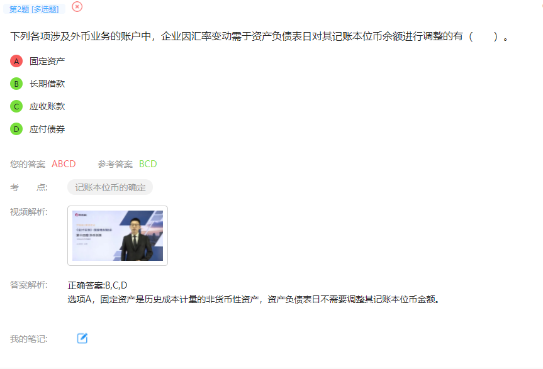
Task: Click the 固定资产 option text
Action: (47, 61)
